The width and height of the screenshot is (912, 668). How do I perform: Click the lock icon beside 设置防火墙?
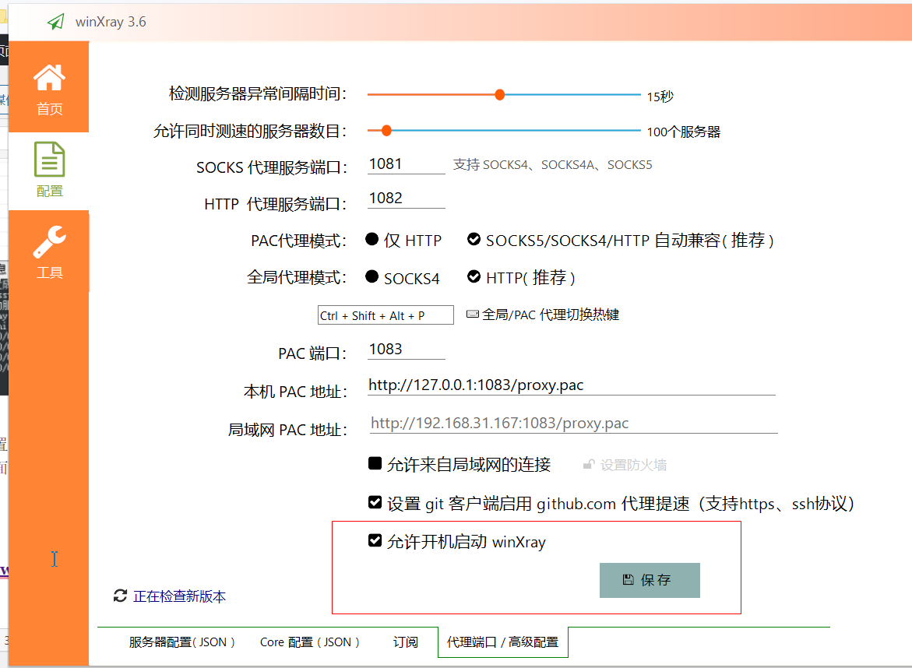(x=589, y=463)
